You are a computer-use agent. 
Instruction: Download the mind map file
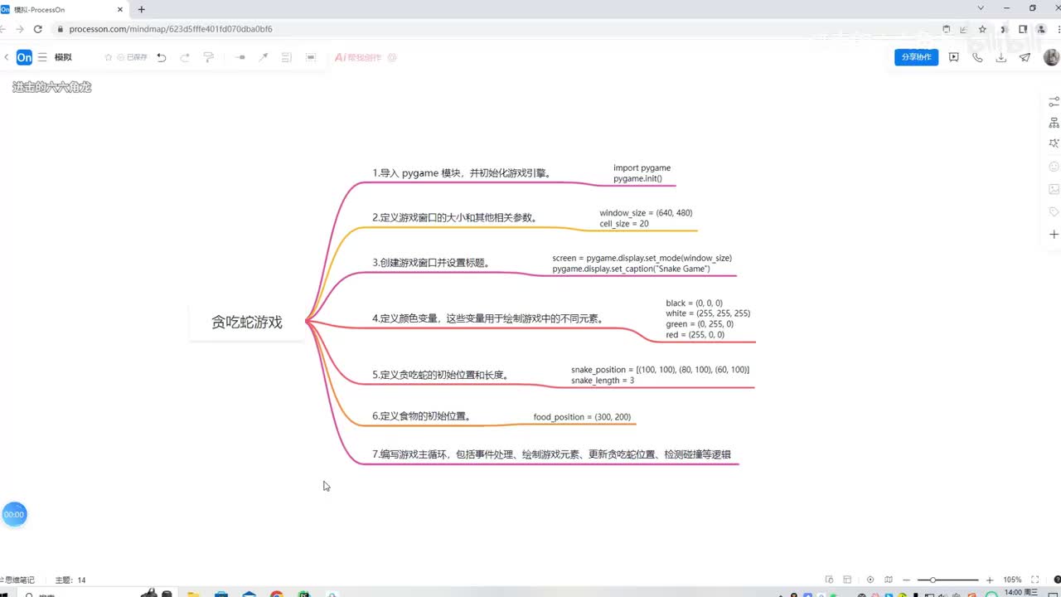(1001, 57)
